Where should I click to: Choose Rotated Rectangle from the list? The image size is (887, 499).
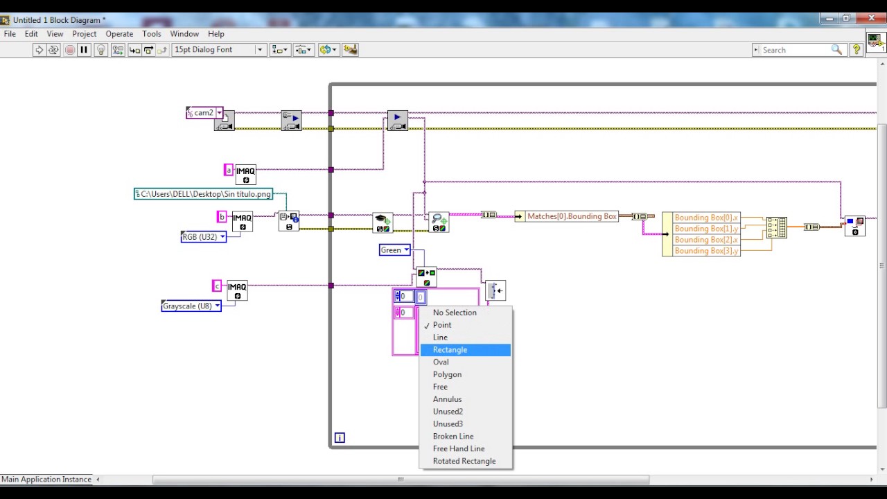click(466, 462)
